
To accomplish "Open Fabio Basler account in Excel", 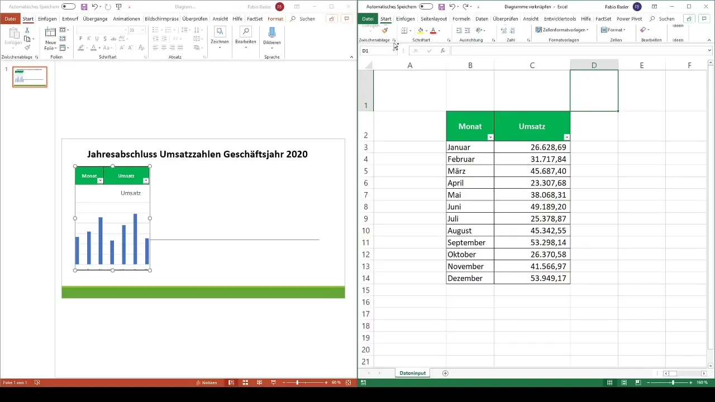I will point(622,7).
